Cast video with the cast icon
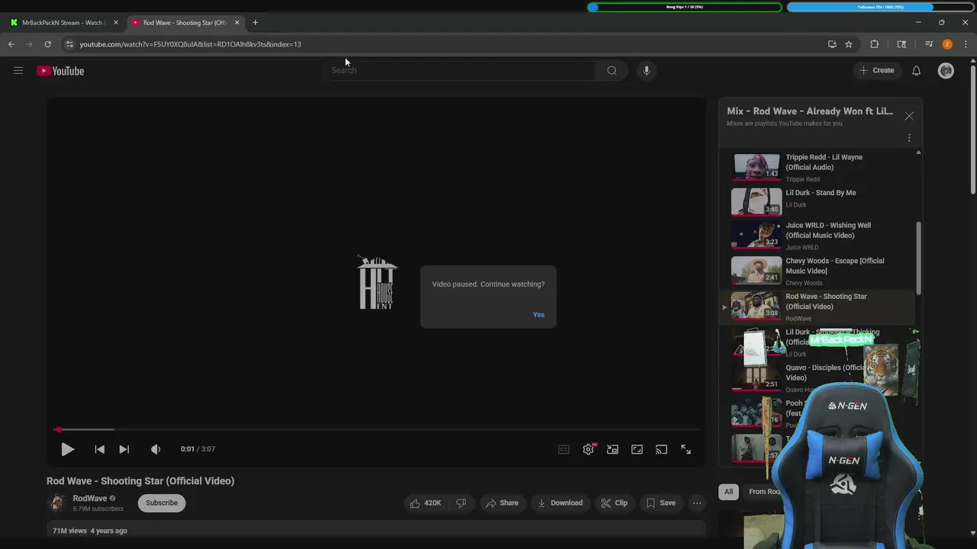 coord(661,449)
